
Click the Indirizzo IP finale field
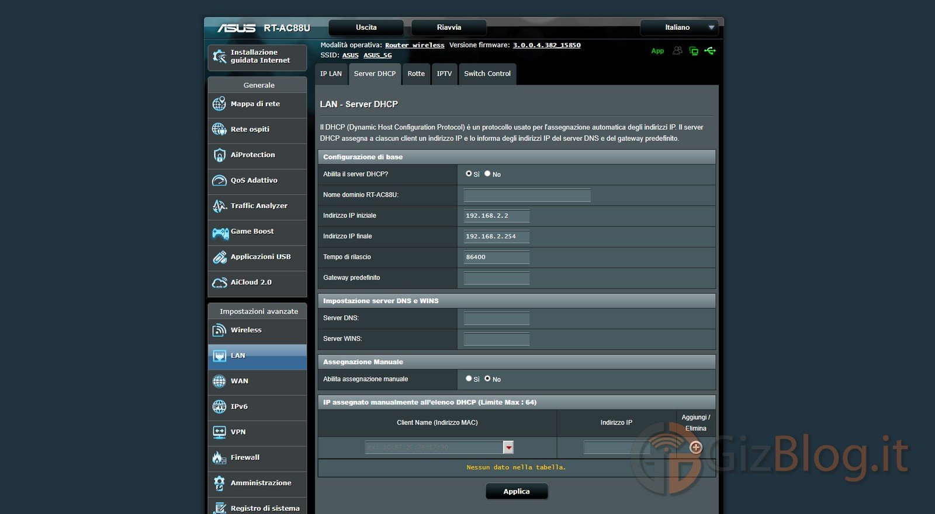click(x=497, y=237)
